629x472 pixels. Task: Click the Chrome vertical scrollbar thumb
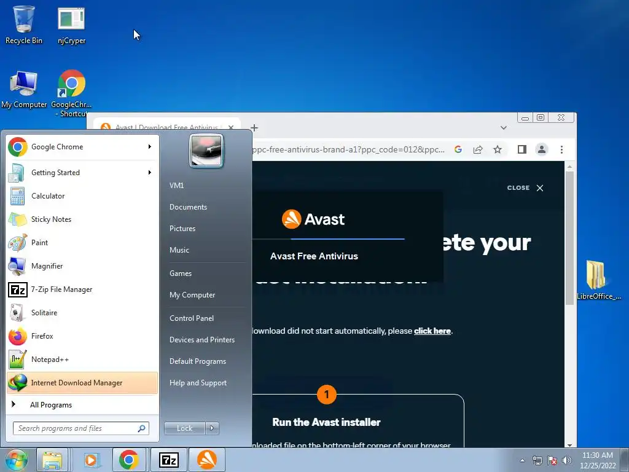(x=569, y=238)
